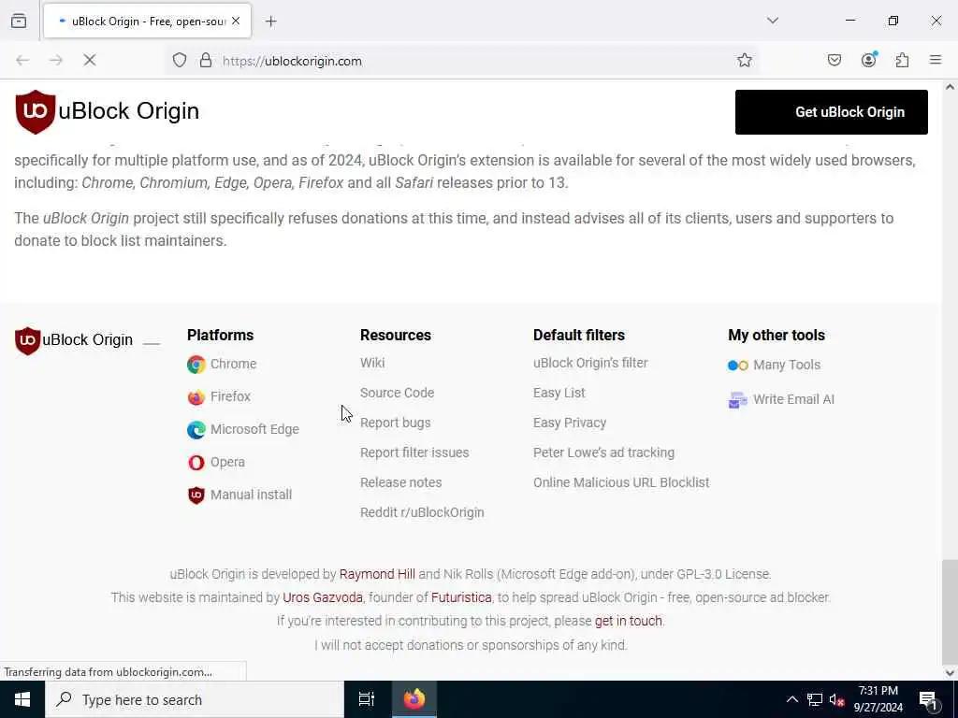Open the Opera platform link text
Screen dimensions: 958x718
pyautogui.click(x=227, y=462)
